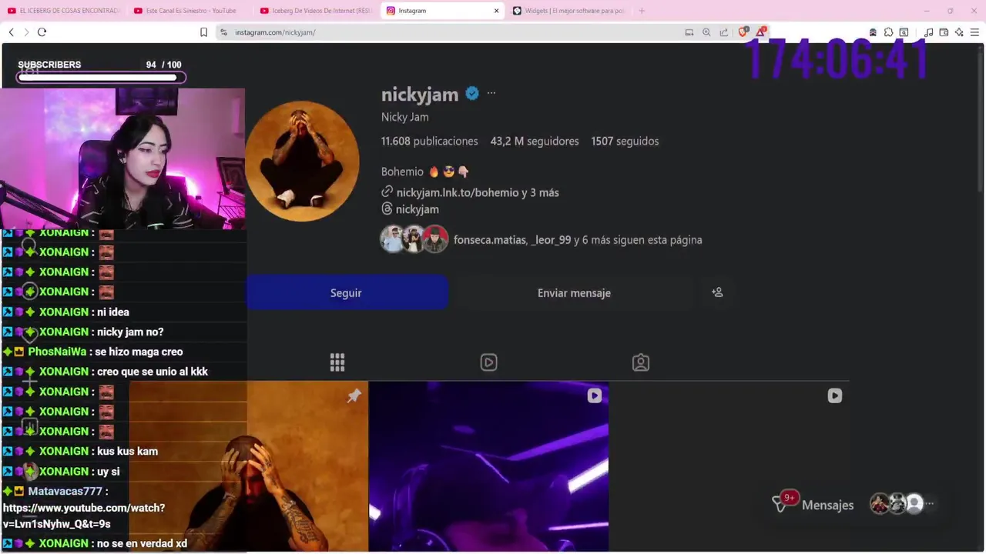Click the reel icon on the purple post
The width and height of the screenshot is (986, 554).
tap(595, 395)
